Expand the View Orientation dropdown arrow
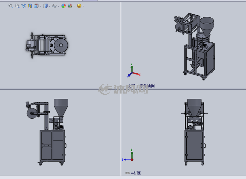Image resolution: width=246 pixels, height=179 pixels. click(x=40, y=6)
